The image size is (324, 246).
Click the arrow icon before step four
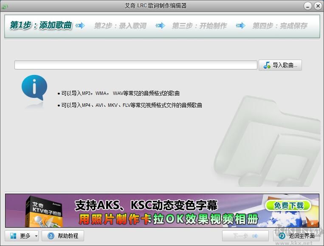point(240,26)
